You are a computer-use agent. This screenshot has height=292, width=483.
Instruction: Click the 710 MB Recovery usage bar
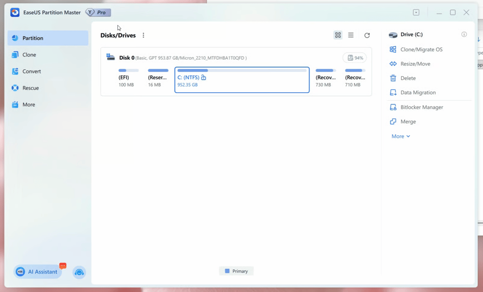(x=355, y=71)
